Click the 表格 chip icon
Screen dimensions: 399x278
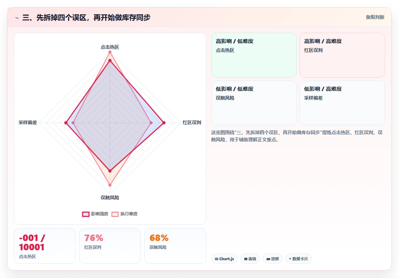(246, 259)
